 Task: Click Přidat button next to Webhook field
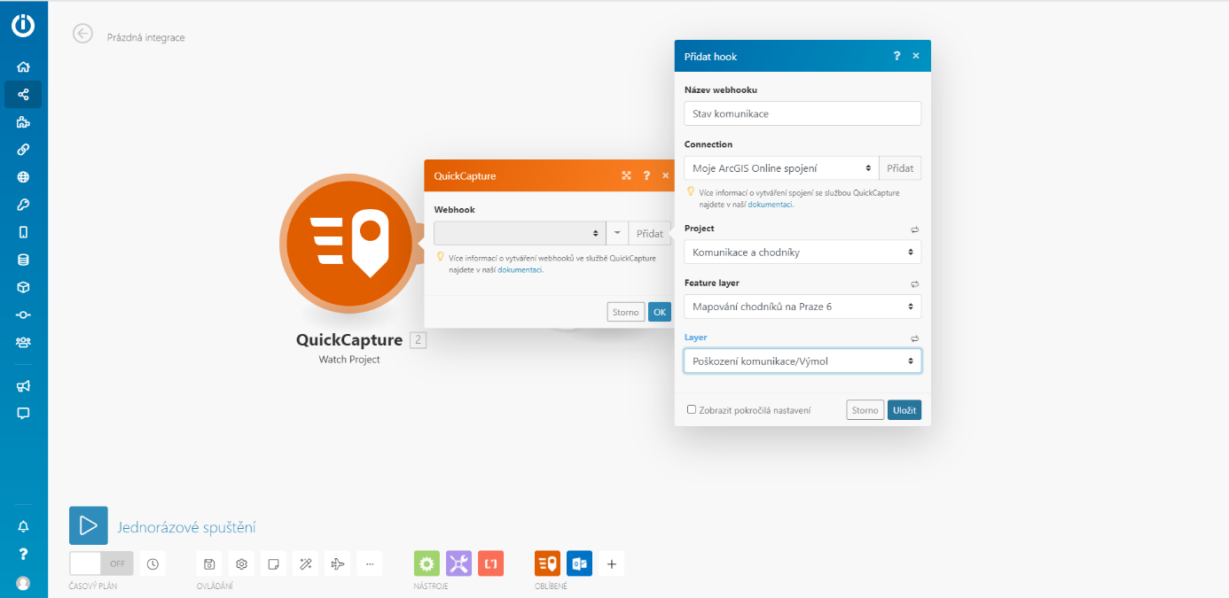pos(650,233)
